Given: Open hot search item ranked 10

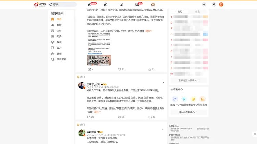Looking at the screenshot, I should click(x=189, y=74).
